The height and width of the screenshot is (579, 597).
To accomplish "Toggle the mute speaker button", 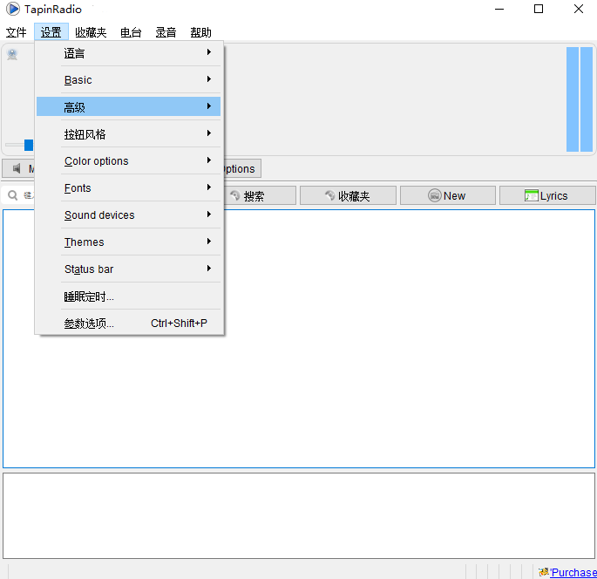I will pos(18,168).
